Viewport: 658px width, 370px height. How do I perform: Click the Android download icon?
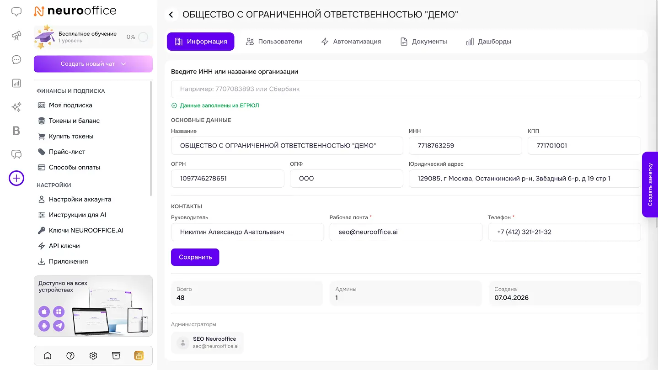44,326
